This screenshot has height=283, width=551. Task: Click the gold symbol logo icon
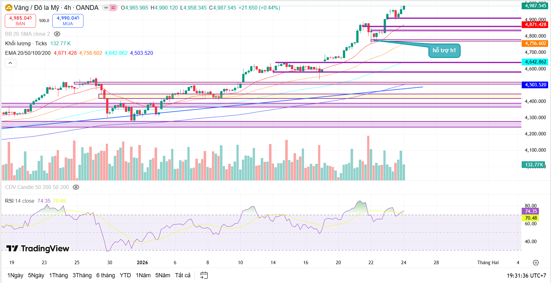point(9,8)
